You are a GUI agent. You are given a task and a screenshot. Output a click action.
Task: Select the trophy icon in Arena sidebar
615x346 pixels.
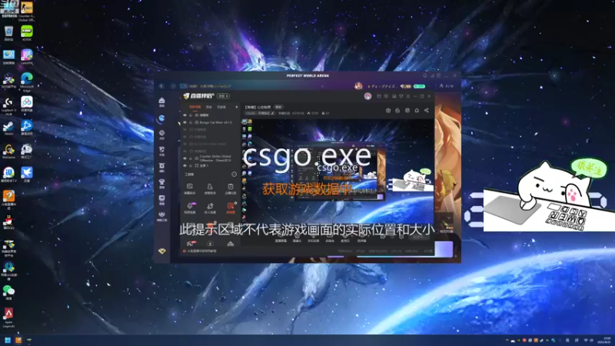[x=161, y=182]
